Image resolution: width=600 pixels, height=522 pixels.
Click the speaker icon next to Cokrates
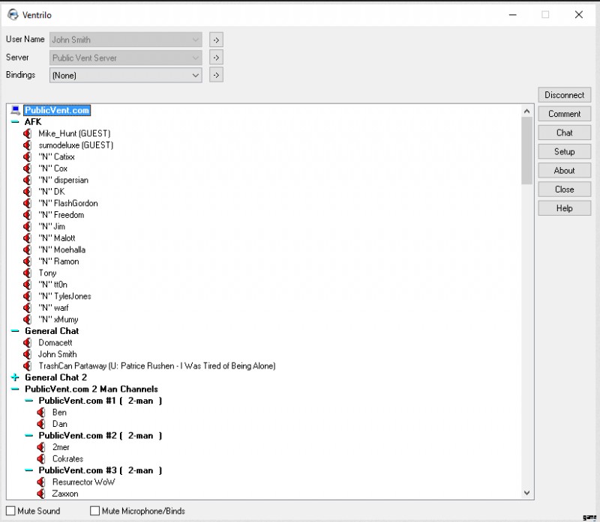pyautogui.click(x=41, y=458)
